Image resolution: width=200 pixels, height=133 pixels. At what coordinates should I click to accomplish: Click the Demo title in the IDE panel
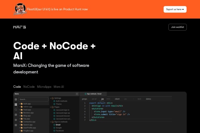click(17, 94)
